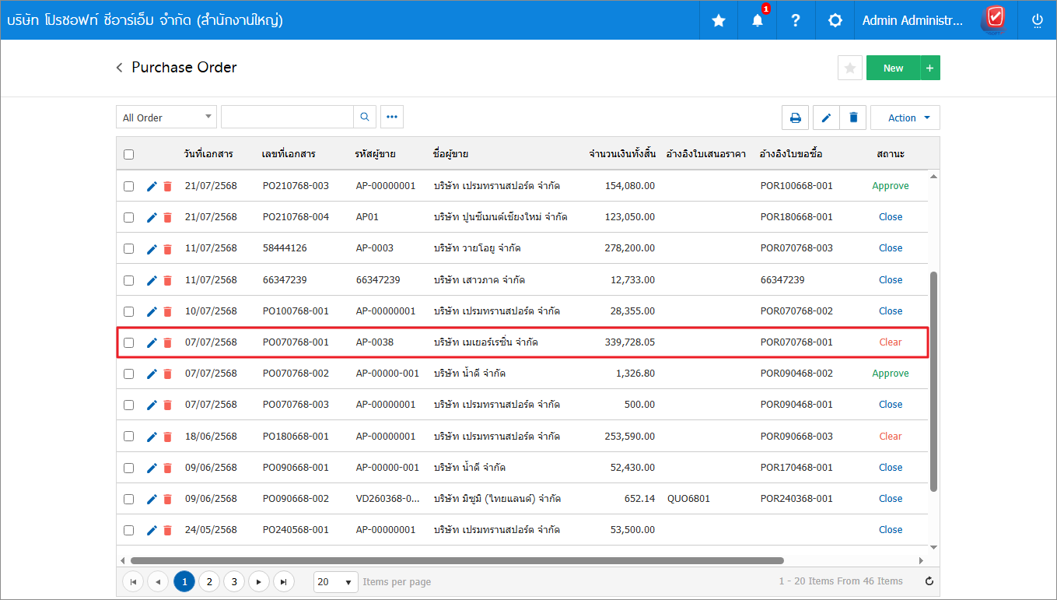Click the Clear status of PO180668-001
This screenshot has width=1057, height=600.
[x=890, y=437]
